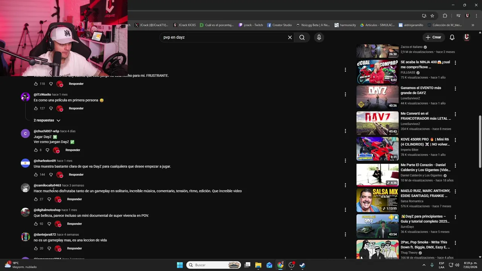The height and width of the screenshot is (271, 482).
Task: Click creator heart on @camilocaita9463 comment
Action: (x=58, y=199)
